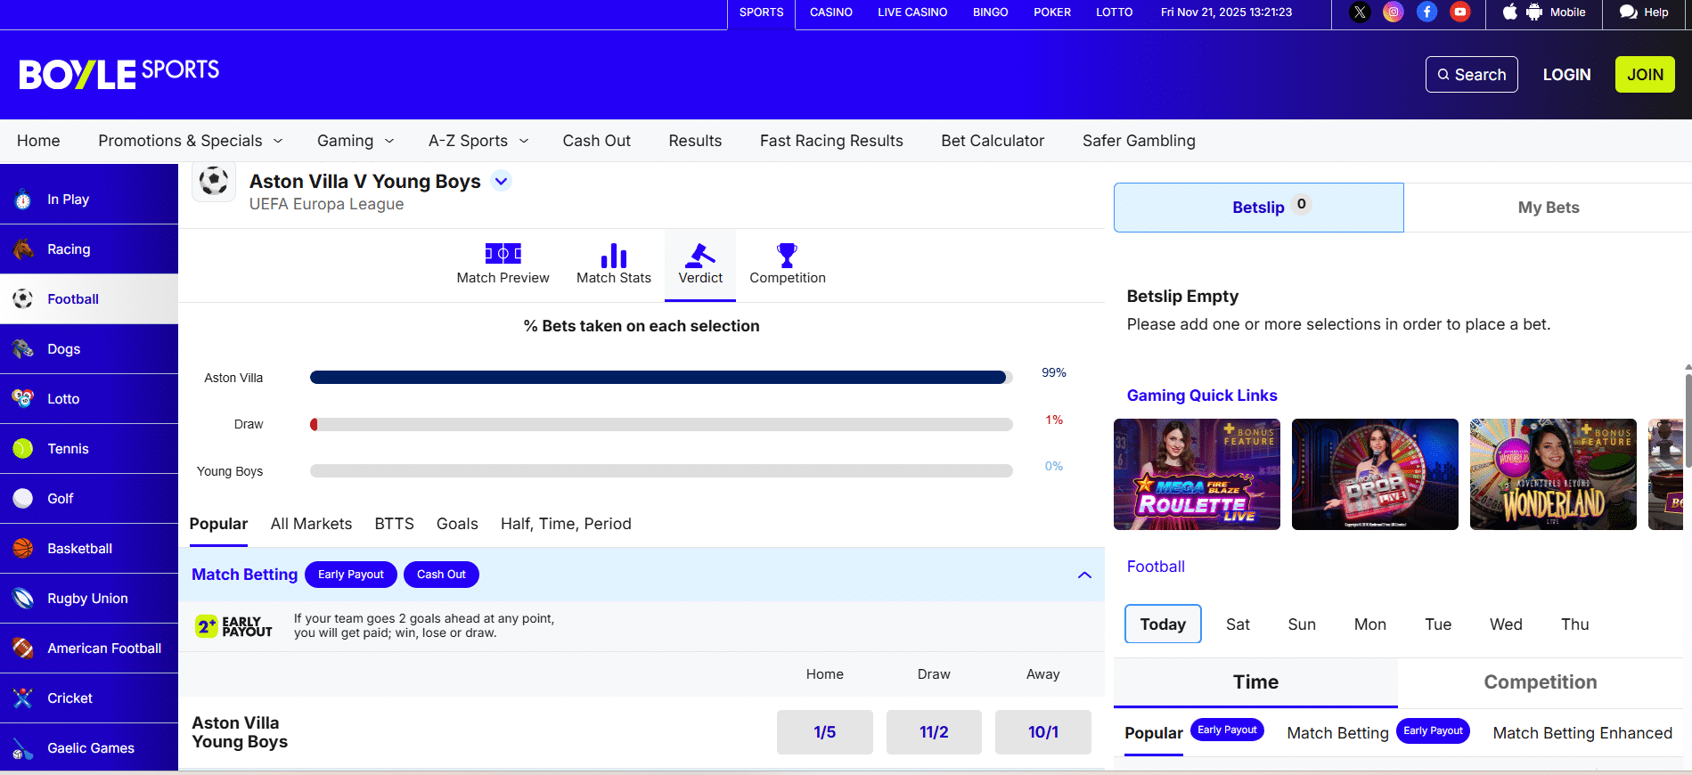Open Verdict gavel icon
Image resolution: width=1692 pixels, height=775 pixels.
(700, 256)
